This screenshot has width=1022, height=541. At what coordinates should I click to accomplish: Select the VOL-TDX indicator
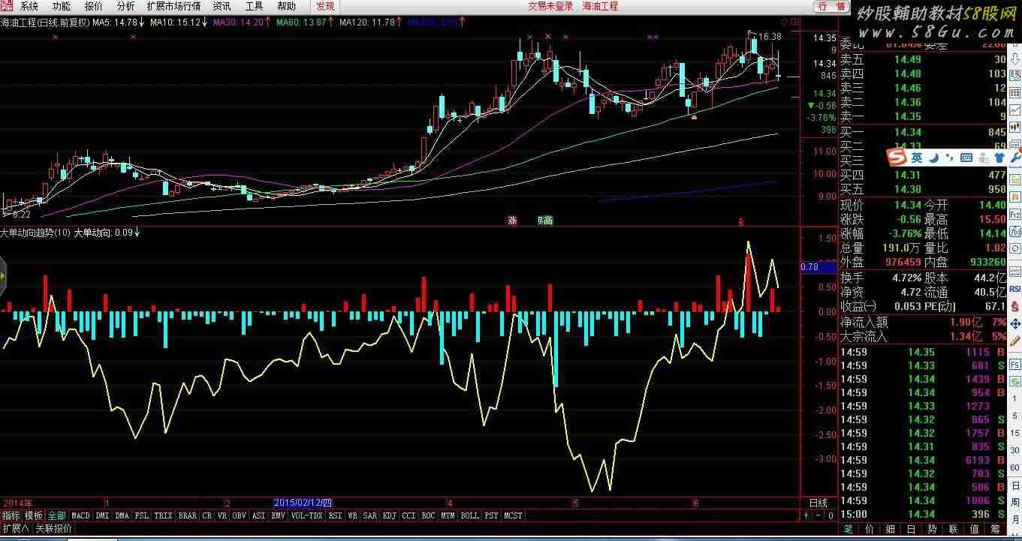click(x=307, y=515)
